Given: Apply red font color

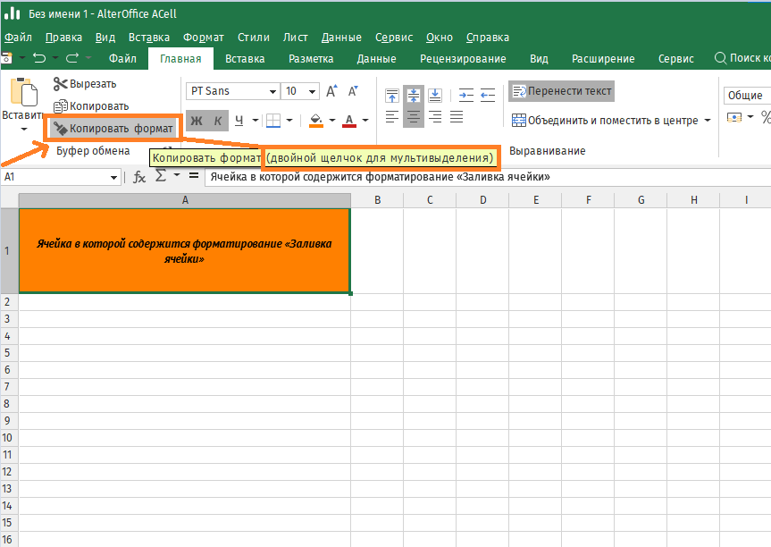Looking at the screenshot, I should pyautogui.click(x=349, y=121).
